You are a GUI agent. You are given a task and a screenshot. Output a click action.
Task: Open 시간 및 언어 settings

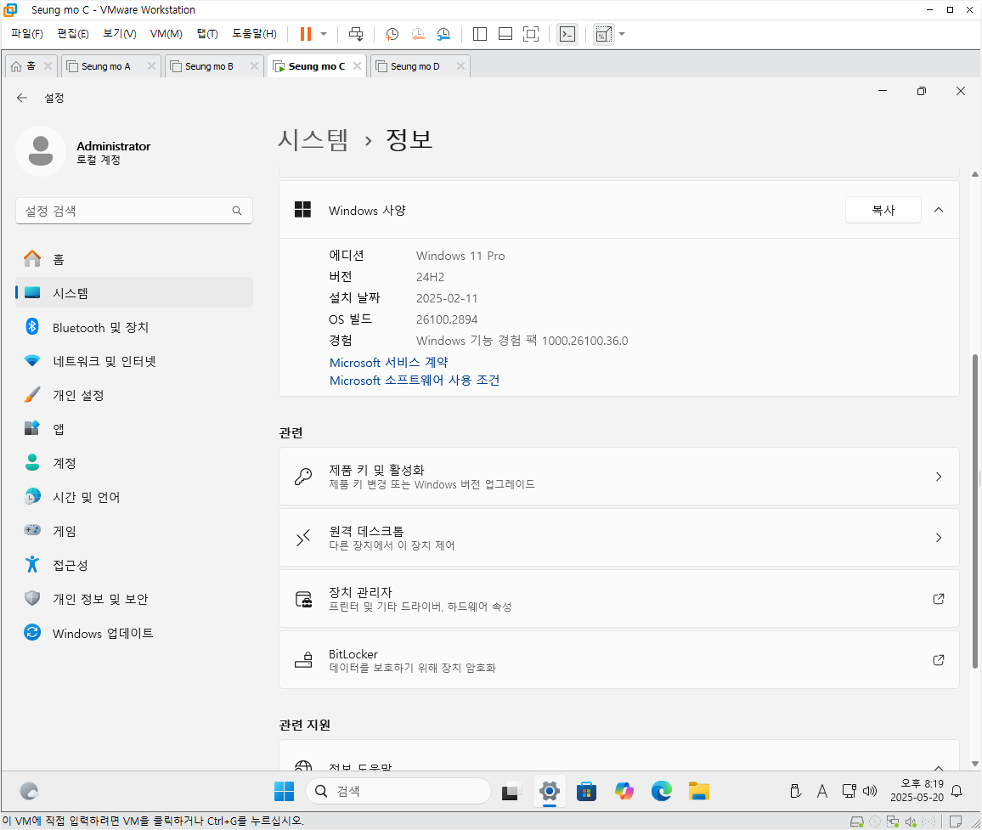[x=134, y=497]
